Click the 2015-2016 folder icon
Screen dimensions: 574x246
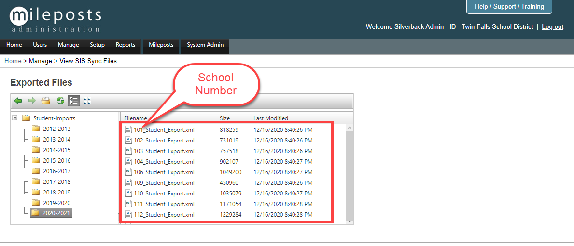35,160
